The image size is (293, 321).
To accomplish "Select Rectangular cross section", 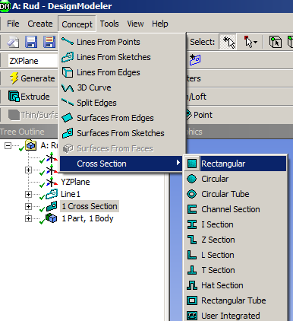I will coord(235,164).
